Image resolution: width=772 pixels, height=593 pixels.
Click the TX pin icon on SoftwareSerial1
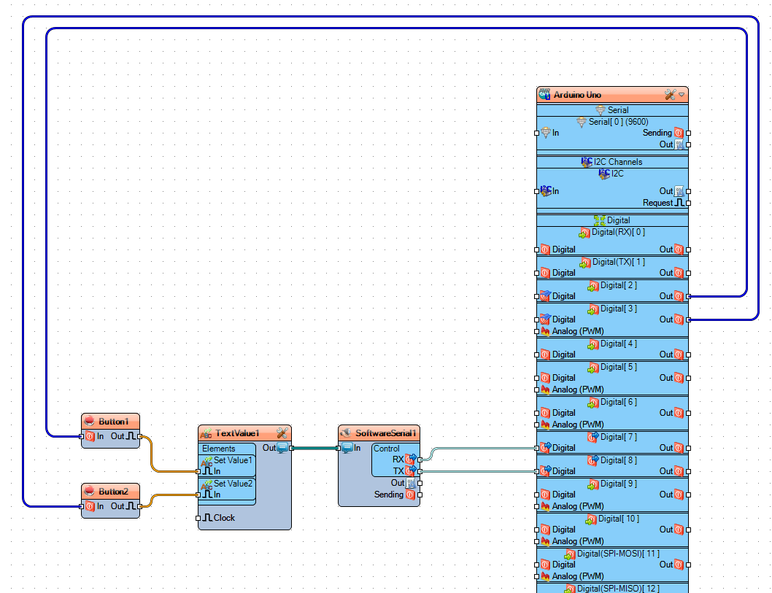point(409,471)
